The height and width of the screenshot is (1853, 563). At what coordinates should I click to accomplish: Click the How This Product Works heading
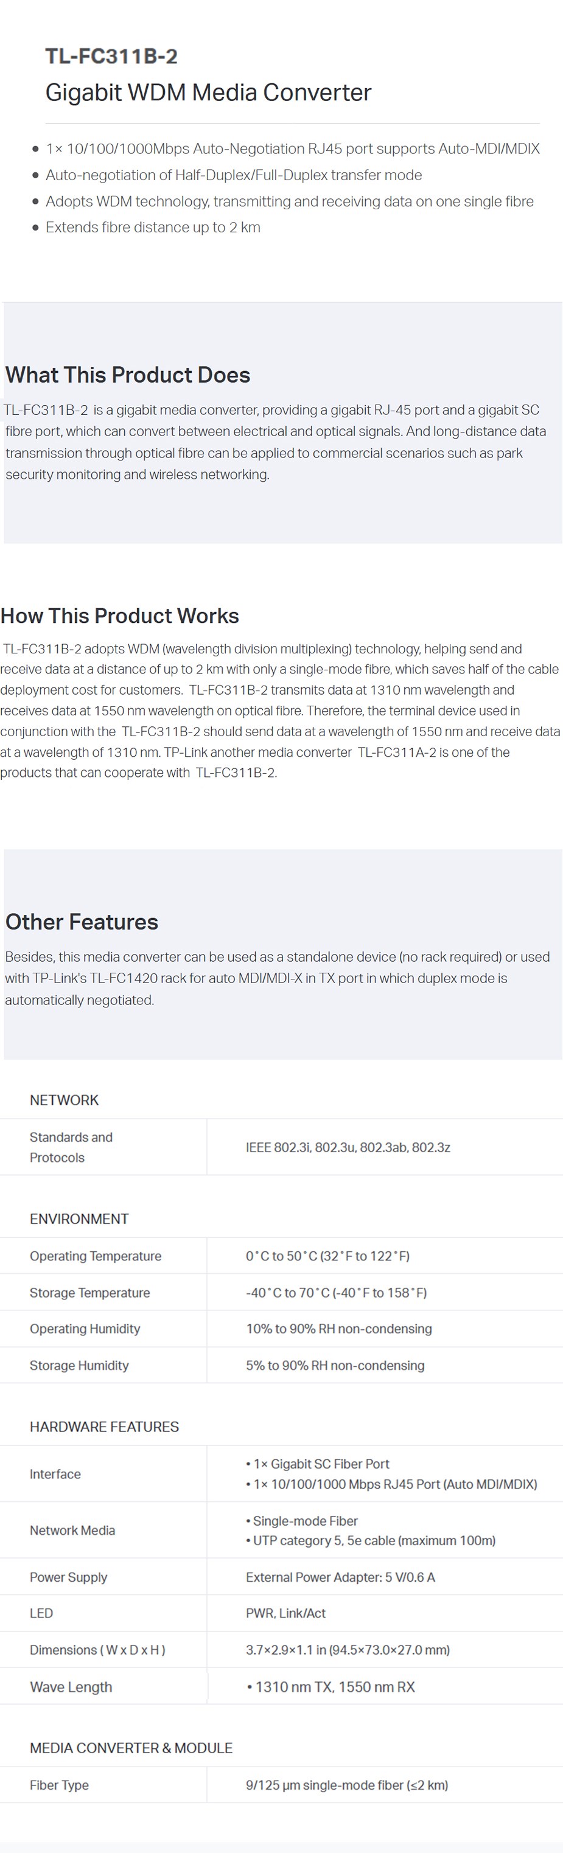[119, 616]
